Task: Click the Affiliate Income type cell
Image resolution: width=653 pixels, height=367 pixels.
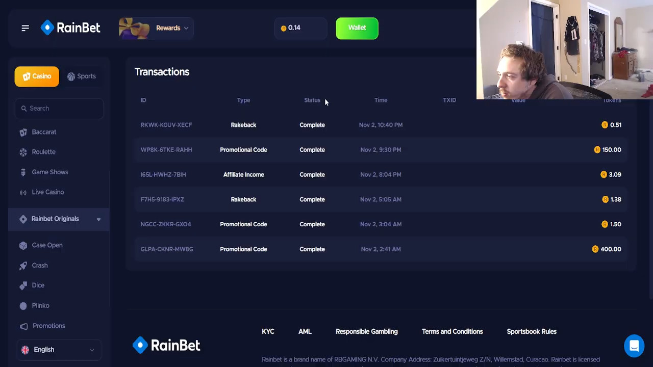Action: (243, 175)
